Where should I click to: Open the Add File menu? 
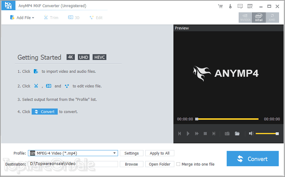pyautogui.click(x=22, y=18)
